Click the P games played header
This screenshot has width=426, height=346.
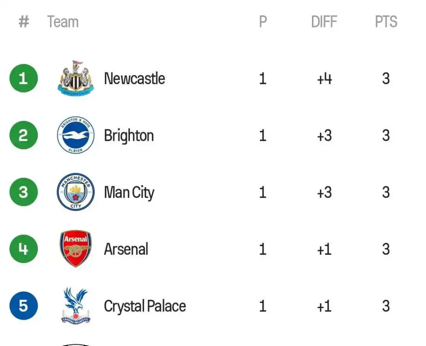263,22
